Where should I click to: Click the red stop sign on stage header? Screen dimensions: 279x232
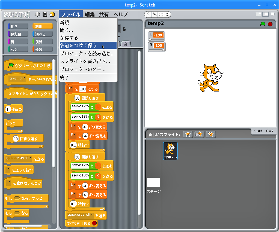pos(270,24)
